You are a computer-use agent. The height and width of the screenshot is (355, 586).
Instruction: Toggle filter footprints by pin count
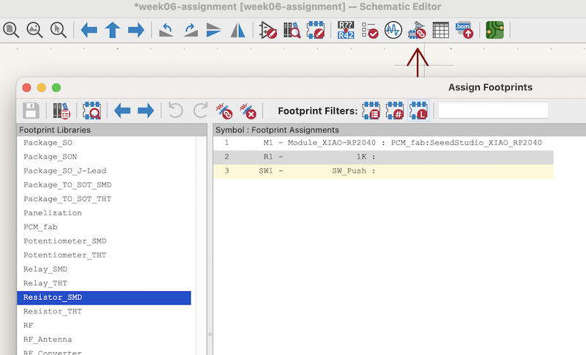pyautogui.click(x=395, y=111)
